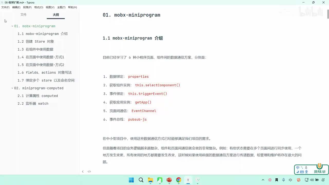Show hidden tray icons chevron
This screenshot has height=185, width=329.
[x=263, y=180]
